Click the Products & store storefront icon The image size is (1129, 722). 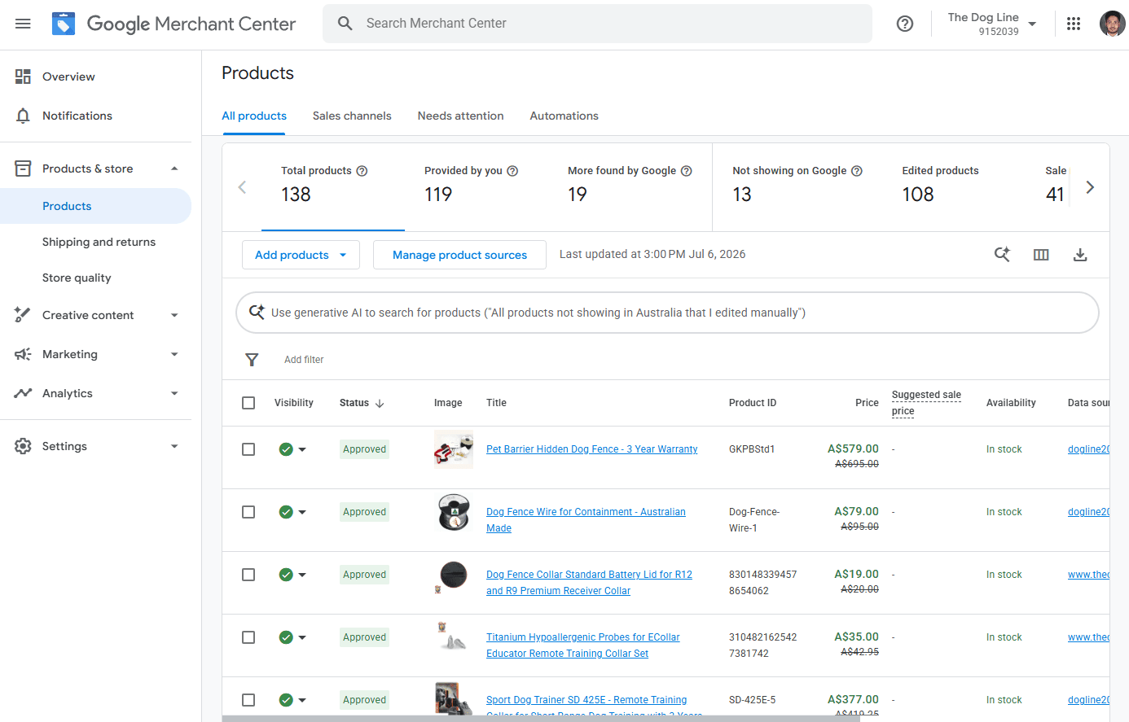click(23, 168)
